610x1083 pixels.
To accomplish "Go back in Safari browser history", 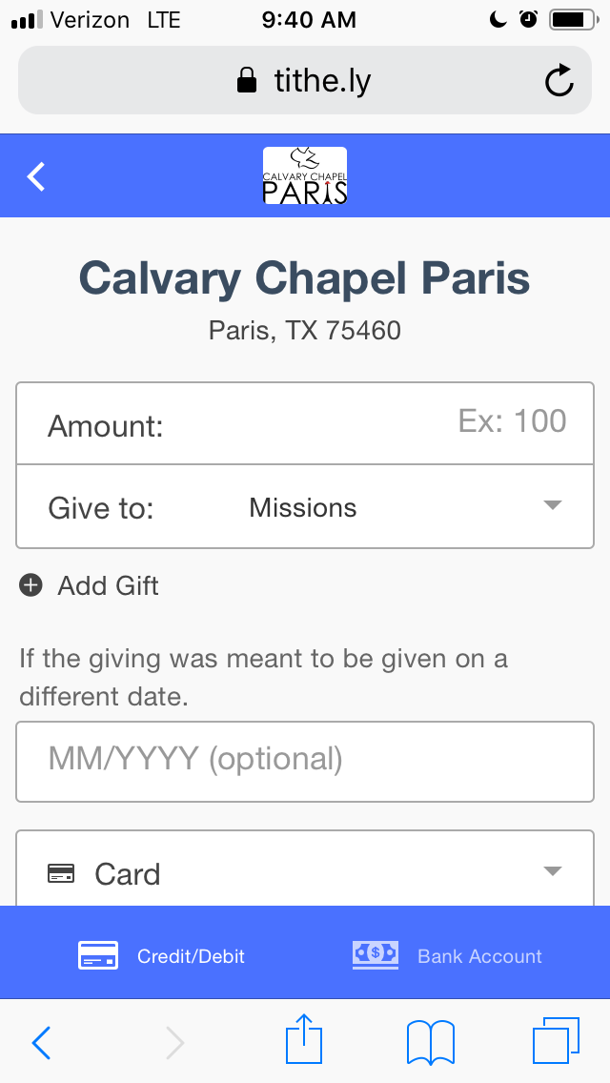I will point(42,1043).
